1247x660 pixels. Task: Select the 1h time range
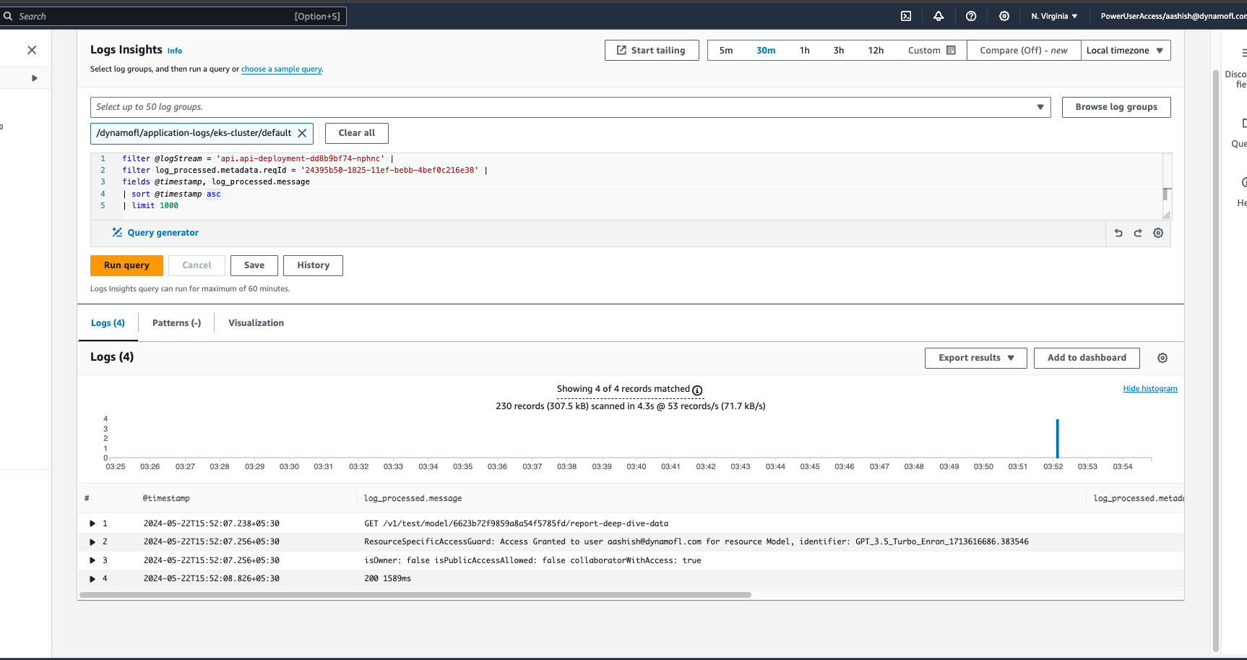[805, 51]
